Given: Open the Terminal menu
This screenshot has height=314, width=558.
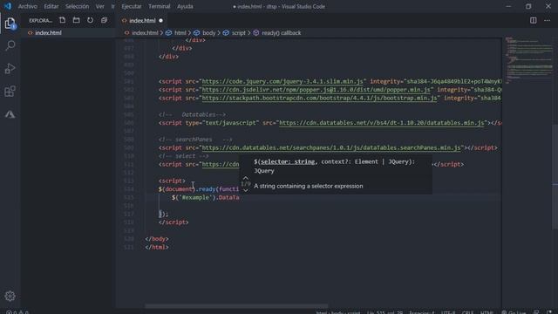Looking at the screenshot, I should pos(159,6).
